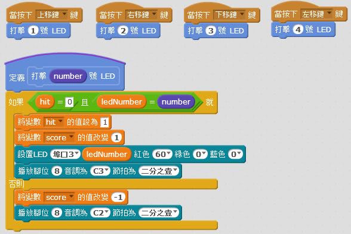Screen dimensions: 351x234
Task: Open the 左移鍵 key dropdown
Action: 316,14
